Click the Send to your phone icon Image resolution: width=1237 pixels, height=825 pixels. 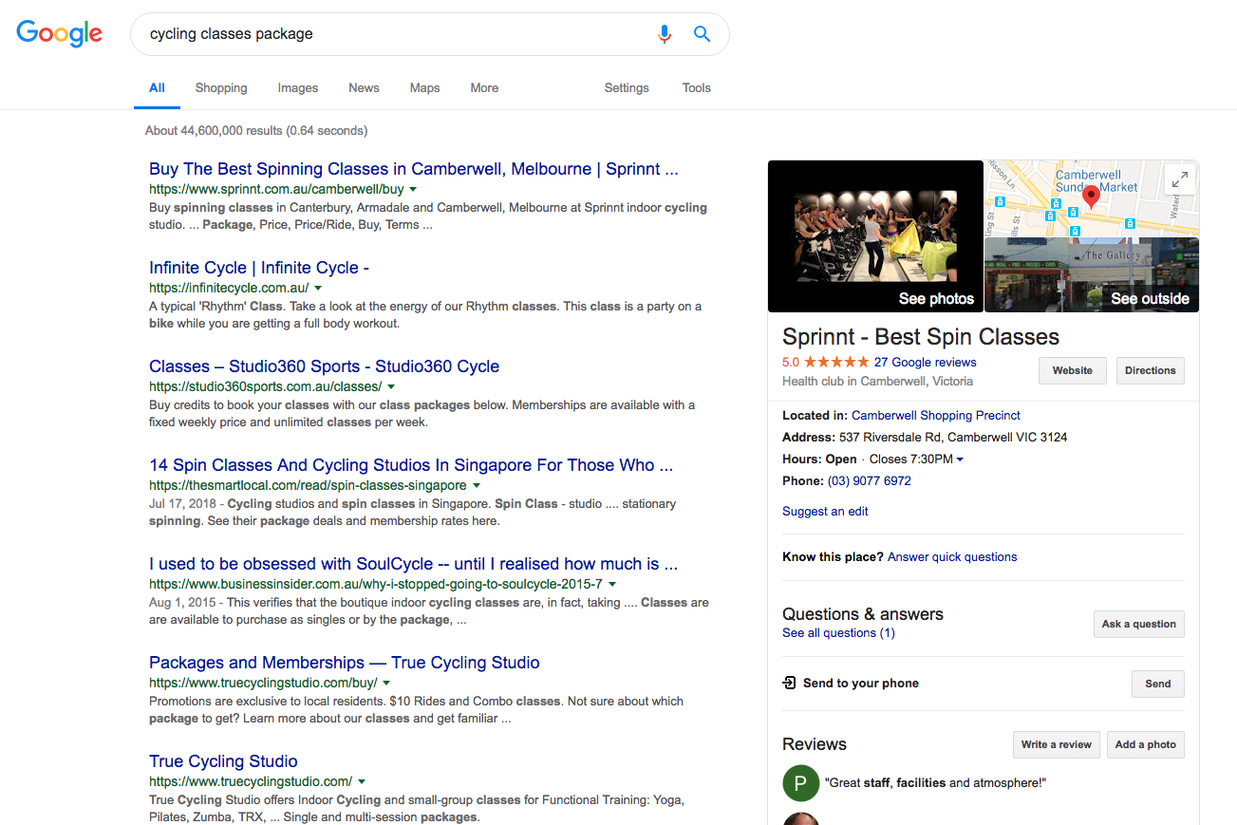point(789,683)
